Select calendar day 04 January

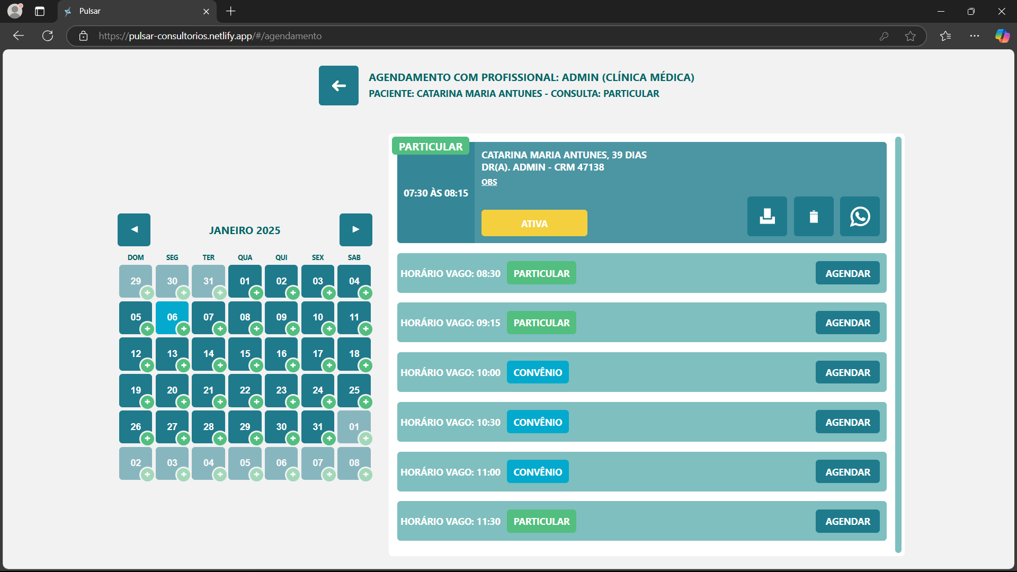click(354, 281)
